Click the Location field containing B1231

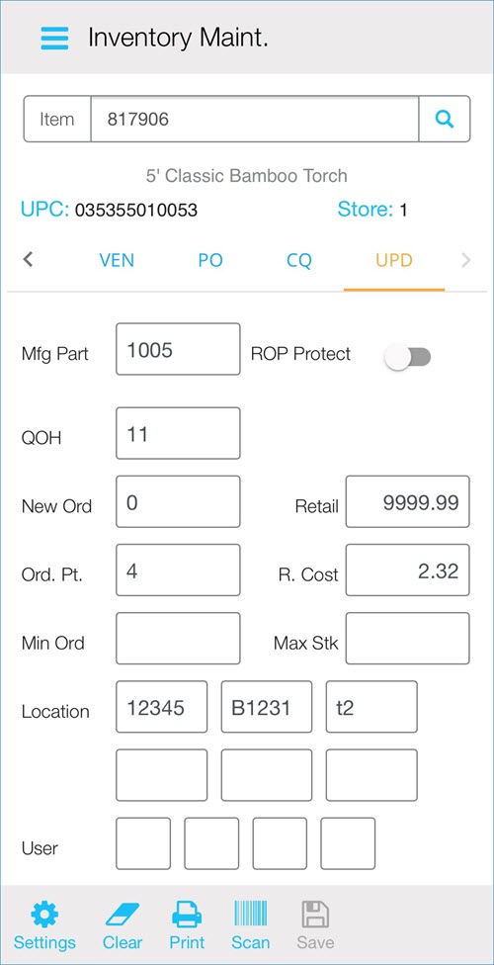(x=267, y=707)
